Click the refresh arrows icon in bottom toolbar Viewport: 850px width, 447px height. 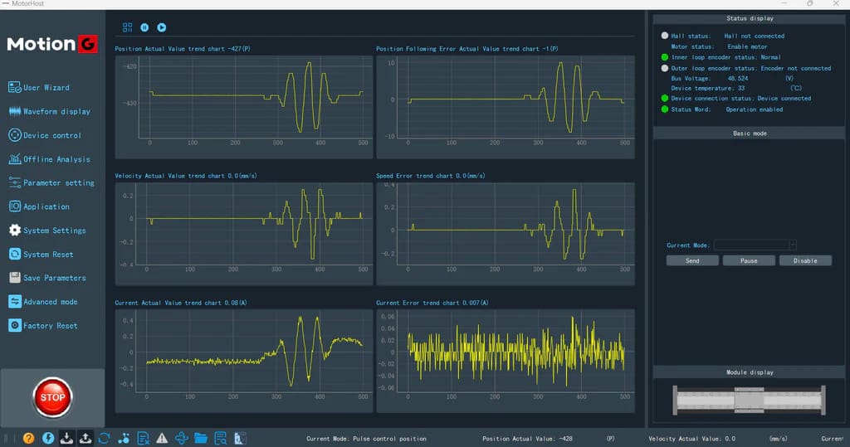105,438
